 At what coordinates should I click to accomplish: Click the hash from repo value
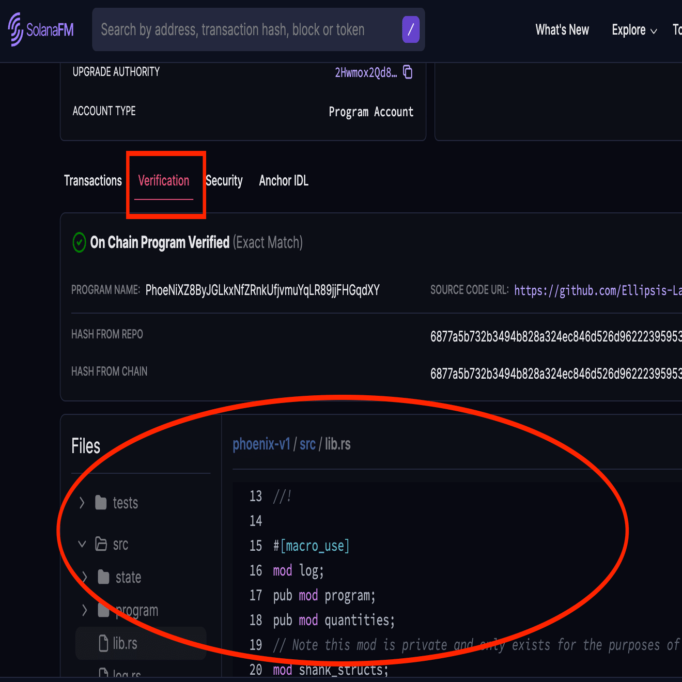point(556,337)
